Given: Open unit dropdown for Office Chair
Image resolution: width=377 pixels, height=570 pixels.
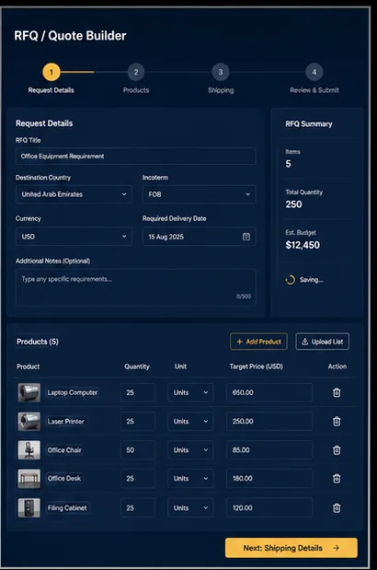Looking at the screenshot, I should click(190, 450).
